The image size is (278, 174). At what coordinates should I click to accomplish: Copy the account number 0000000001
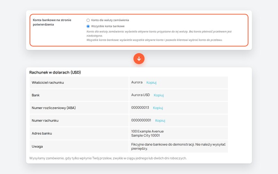tap(160, 120)
